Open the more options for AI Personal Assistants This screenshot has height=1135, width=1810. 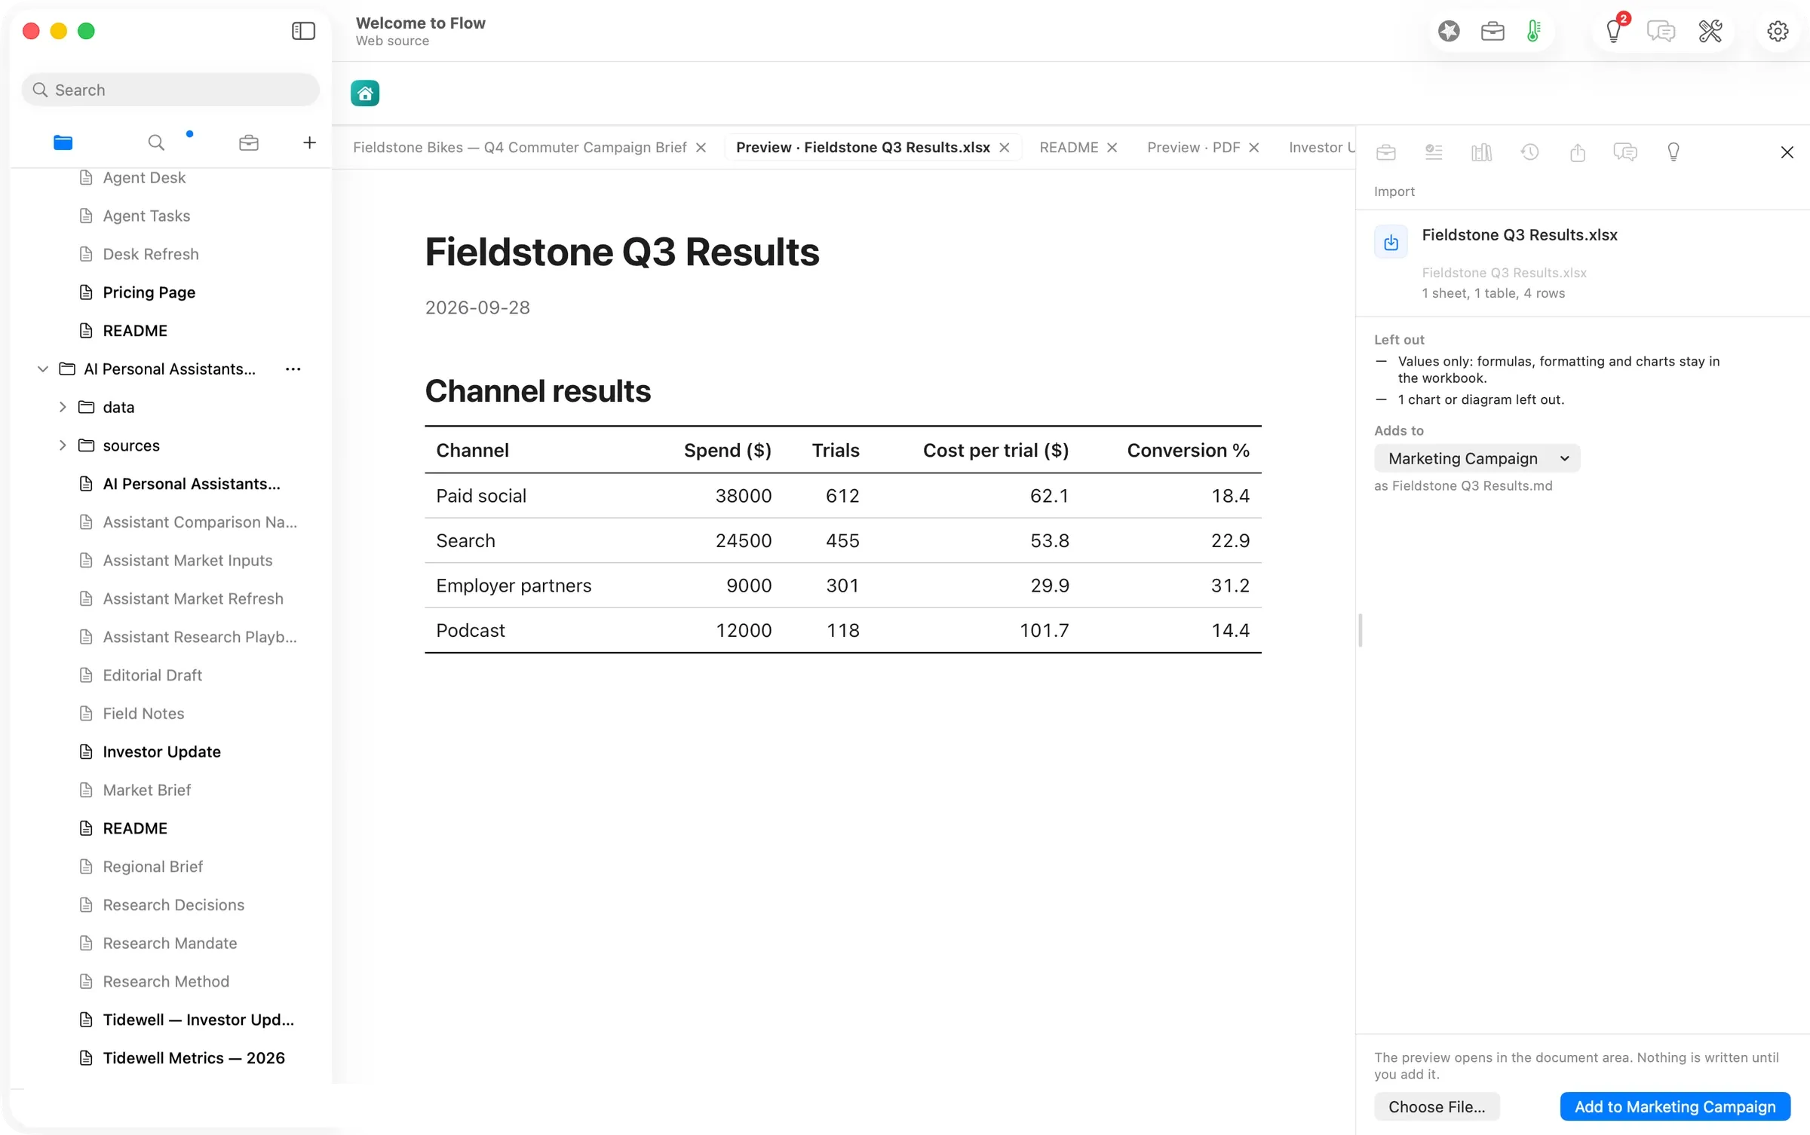click(293, 369)
